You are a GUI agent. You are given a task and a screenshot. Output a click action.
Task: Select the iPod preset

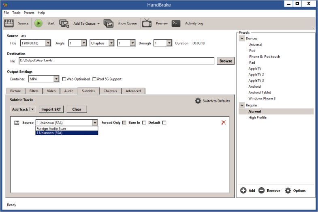click(252, 50)
